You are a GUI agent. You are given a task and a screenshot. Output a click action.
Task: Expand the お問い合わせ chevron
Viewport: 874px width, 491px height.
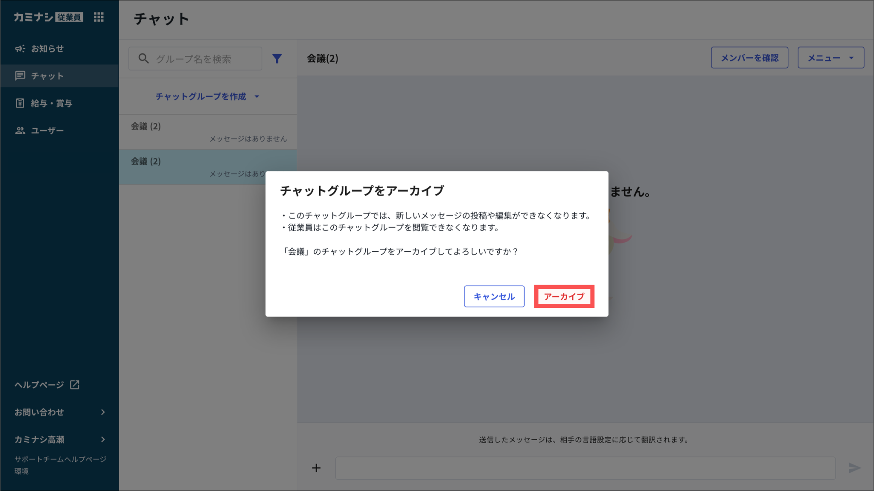[x=103, y=412]
